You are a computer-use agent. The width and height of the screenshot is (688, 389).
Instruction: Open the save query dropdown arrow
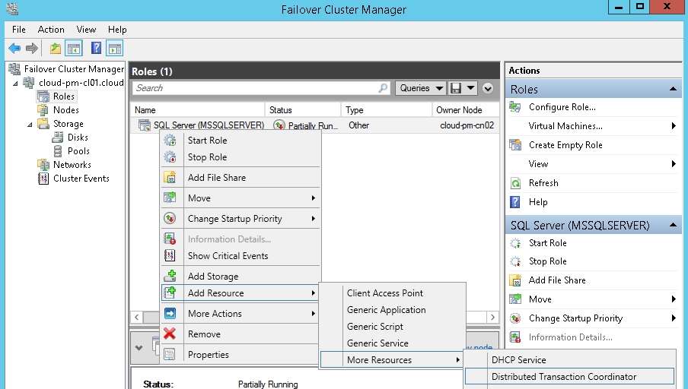[471, 88]
